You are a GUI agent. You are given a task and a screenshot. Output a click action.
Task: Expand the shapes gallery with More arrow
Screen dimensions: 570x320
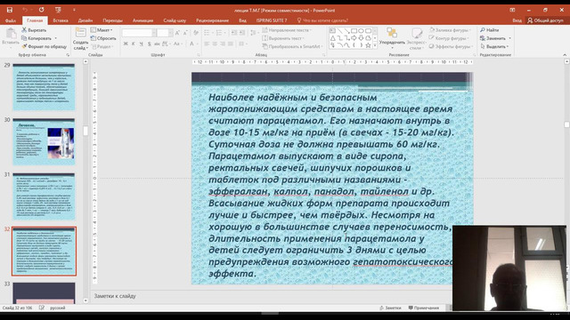tap(375, 45)
